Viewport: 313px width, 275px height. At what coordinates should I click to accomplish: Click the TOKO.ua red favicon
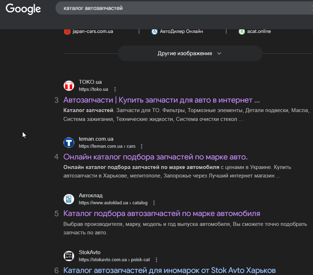click(69, 86)
